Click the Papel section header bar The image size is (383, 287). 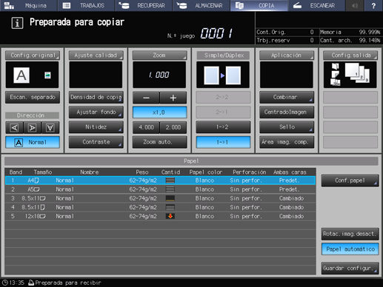[x=191, y=161]
